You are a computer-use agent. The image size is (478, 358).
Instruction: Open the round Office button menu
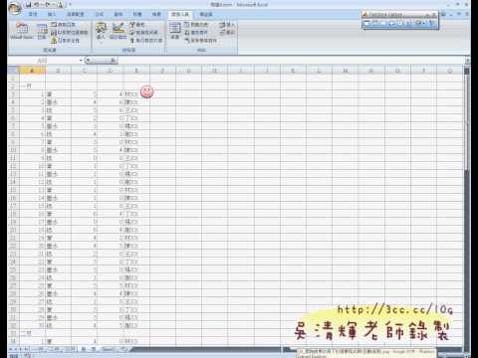point(15,8)
